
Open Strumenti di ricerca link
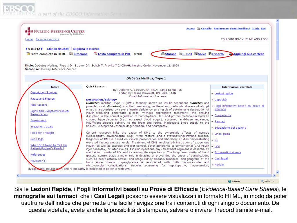pos(228,152)
